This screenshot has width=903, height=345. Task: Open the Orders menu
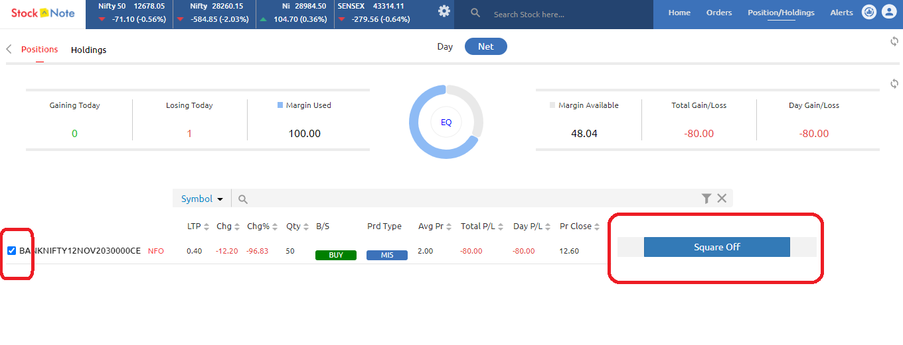[x=719, y=13]
